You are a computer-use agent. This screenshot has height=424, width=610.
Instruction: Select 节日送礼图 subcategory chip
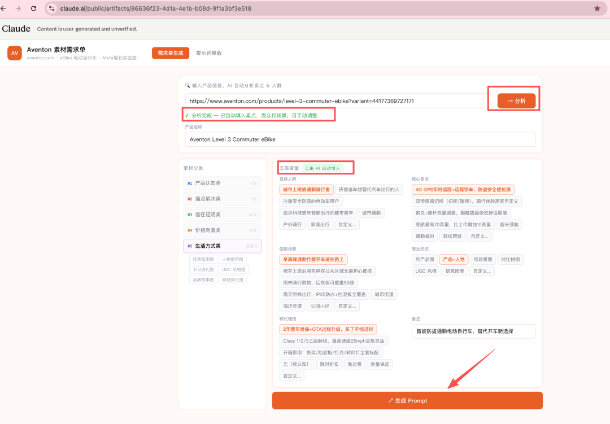[x=203, y=269]
